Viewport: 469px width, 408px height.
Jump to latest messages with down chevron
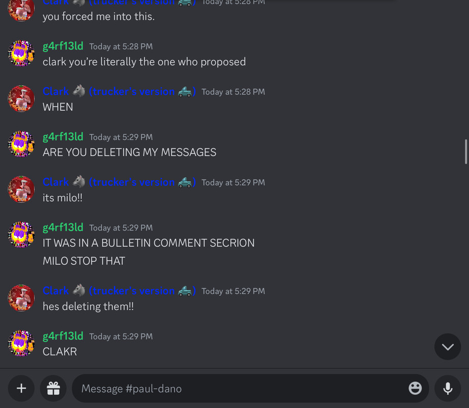pyautogui.click(x=448, y=347)
